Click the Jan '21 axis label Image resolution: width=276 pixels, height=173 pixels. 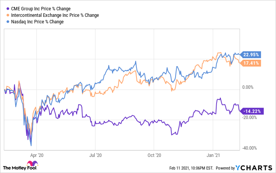pyautogui.click(x=213, y=155)
